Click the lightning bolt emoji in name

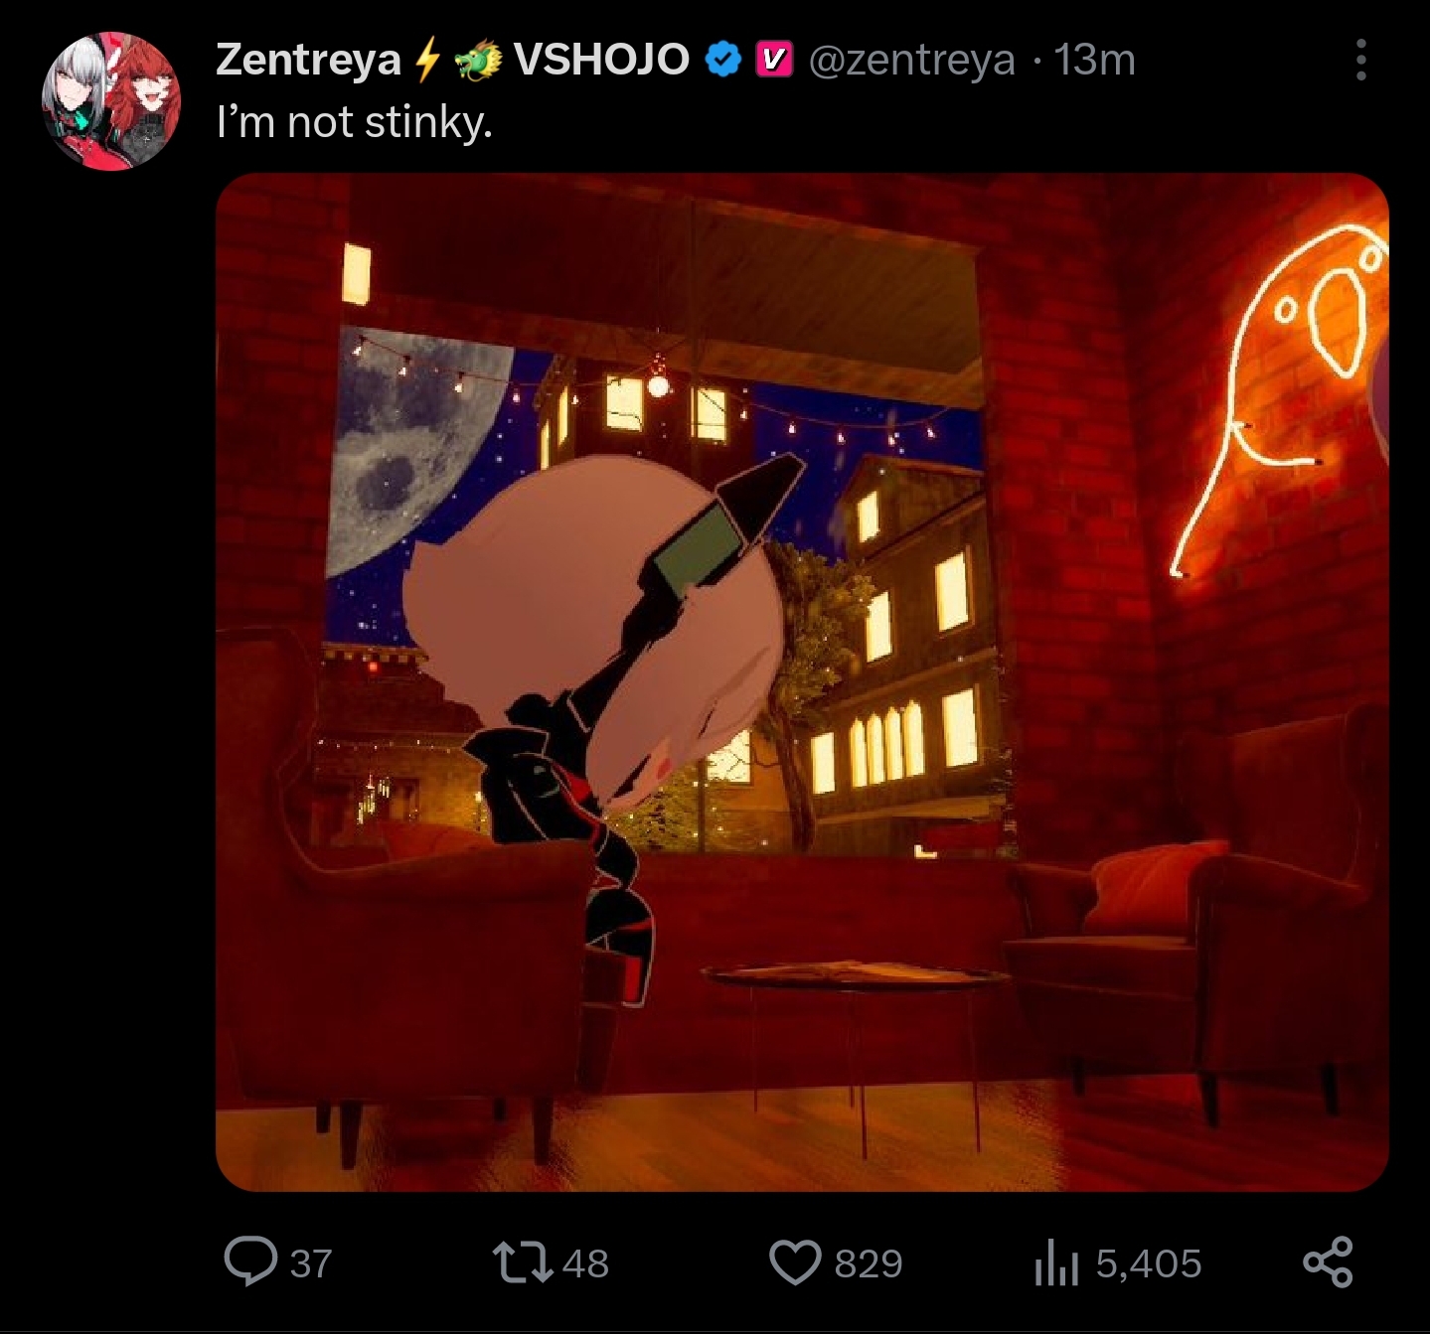tap(426, 61)
